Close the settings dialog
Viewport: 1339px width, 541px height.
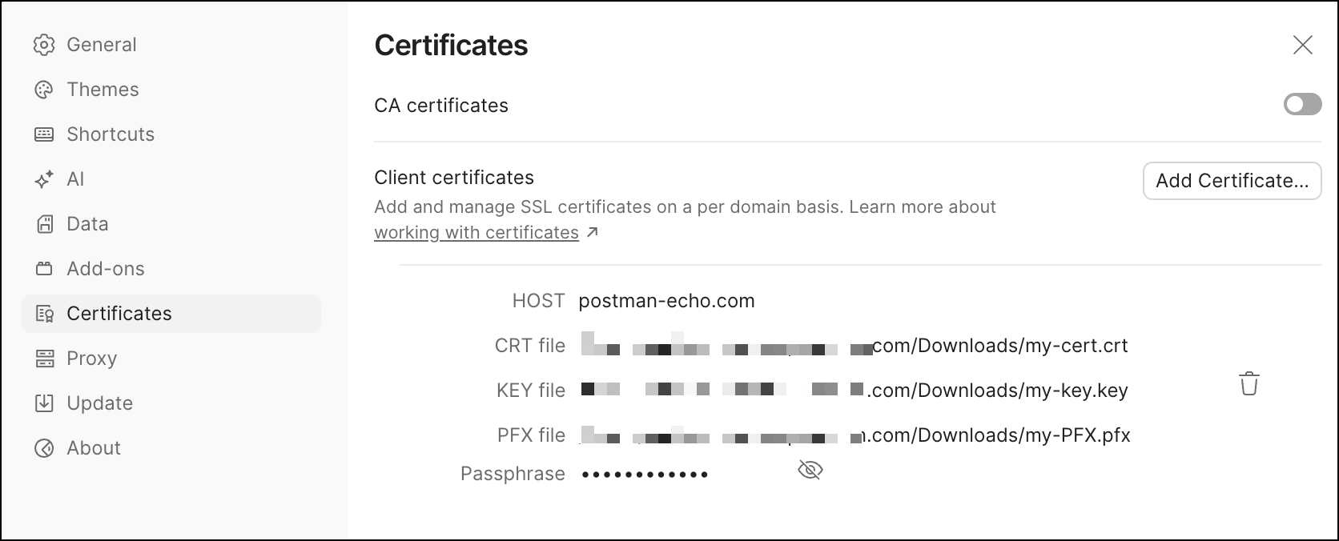pos(1303,46)
